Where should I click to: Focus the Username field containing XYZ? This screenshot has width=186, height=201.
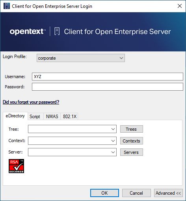click(x=108, y=77)
